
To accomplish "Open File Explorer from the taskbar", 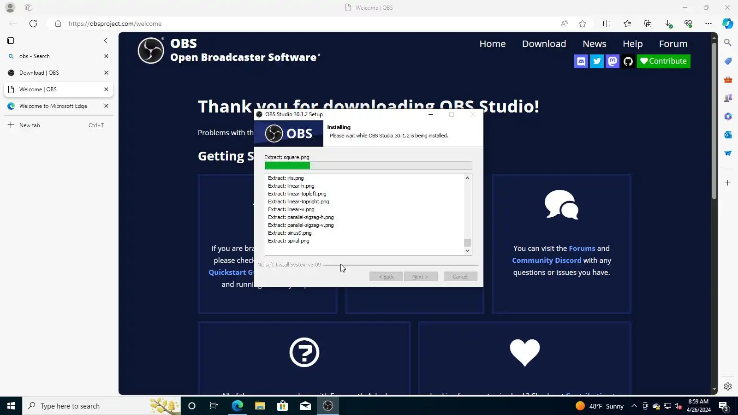I will click(260, 406).
